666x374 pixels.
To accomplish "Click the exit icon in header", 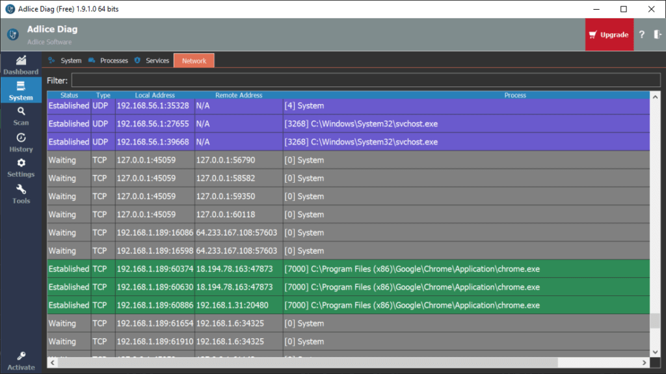I will pos(658,35).
